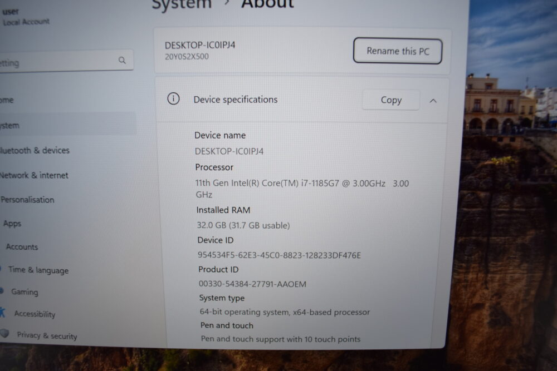The height and width of the screenshot is (371, 557).
Task: Click the Pen and touch support text
Action: click(281, 339)
